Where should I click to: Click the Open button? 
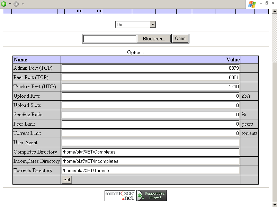180,39
